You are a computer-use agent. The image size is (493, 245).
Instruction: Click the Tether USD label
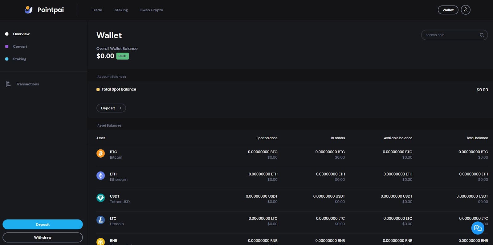tap(120, 202)
